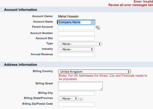This screenshot has height=109, width=153.
Task: Click the Billing City field
Action: [76, 93]
